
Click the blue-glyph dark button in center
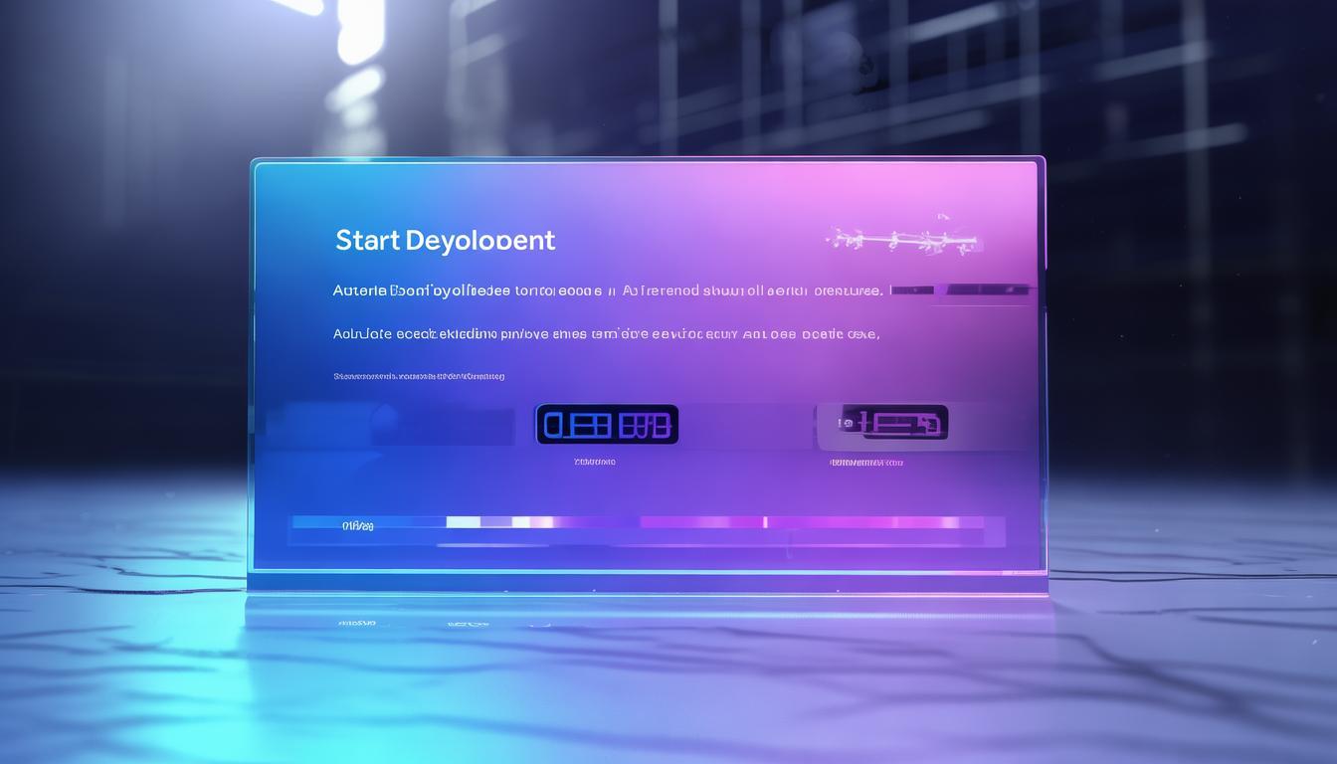tap(607, 424)
